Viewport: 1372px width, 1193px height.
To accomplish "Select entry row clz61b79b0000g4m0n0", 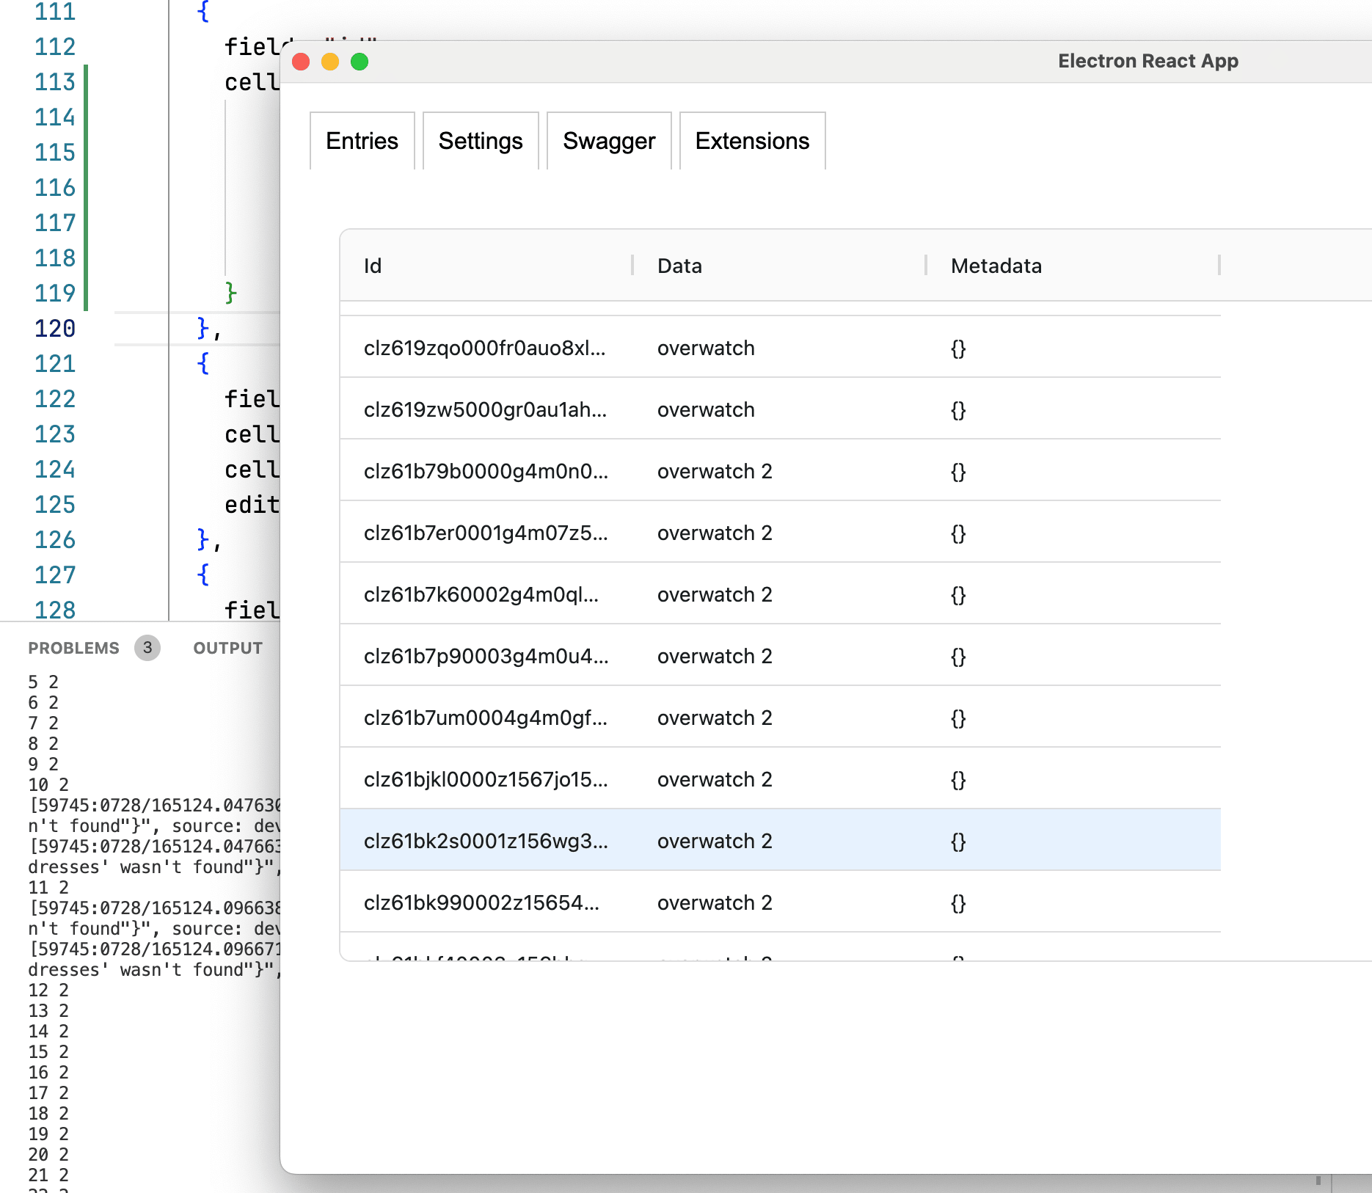I will click(x=486, y=471).
